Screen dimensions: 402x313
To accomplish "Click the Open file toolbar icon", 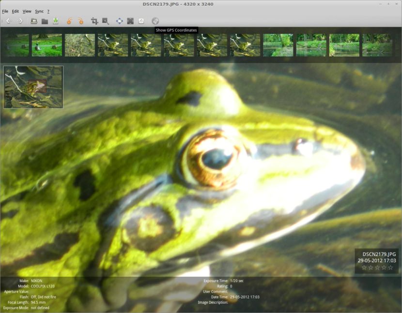I will tap(34, 21).
